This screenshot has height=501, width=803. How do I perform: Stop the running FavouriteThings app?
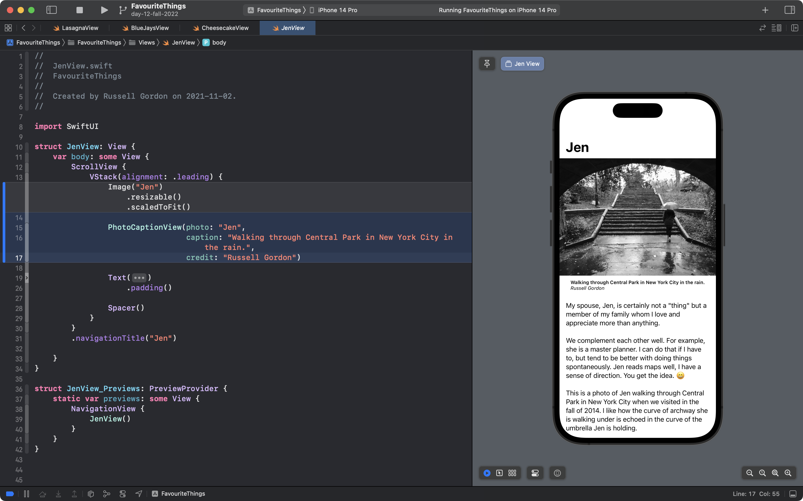(x=80, y=10)
